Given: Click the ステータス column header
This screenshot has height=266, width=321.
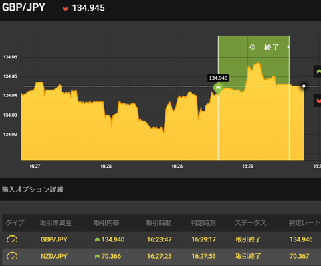Looking at the screenshot, I should (251, 222).
